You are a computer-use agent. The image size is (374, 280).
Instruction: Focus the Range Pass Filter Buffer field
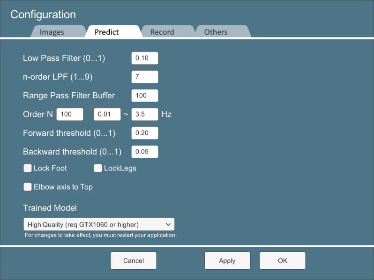[x=144, y=96]
